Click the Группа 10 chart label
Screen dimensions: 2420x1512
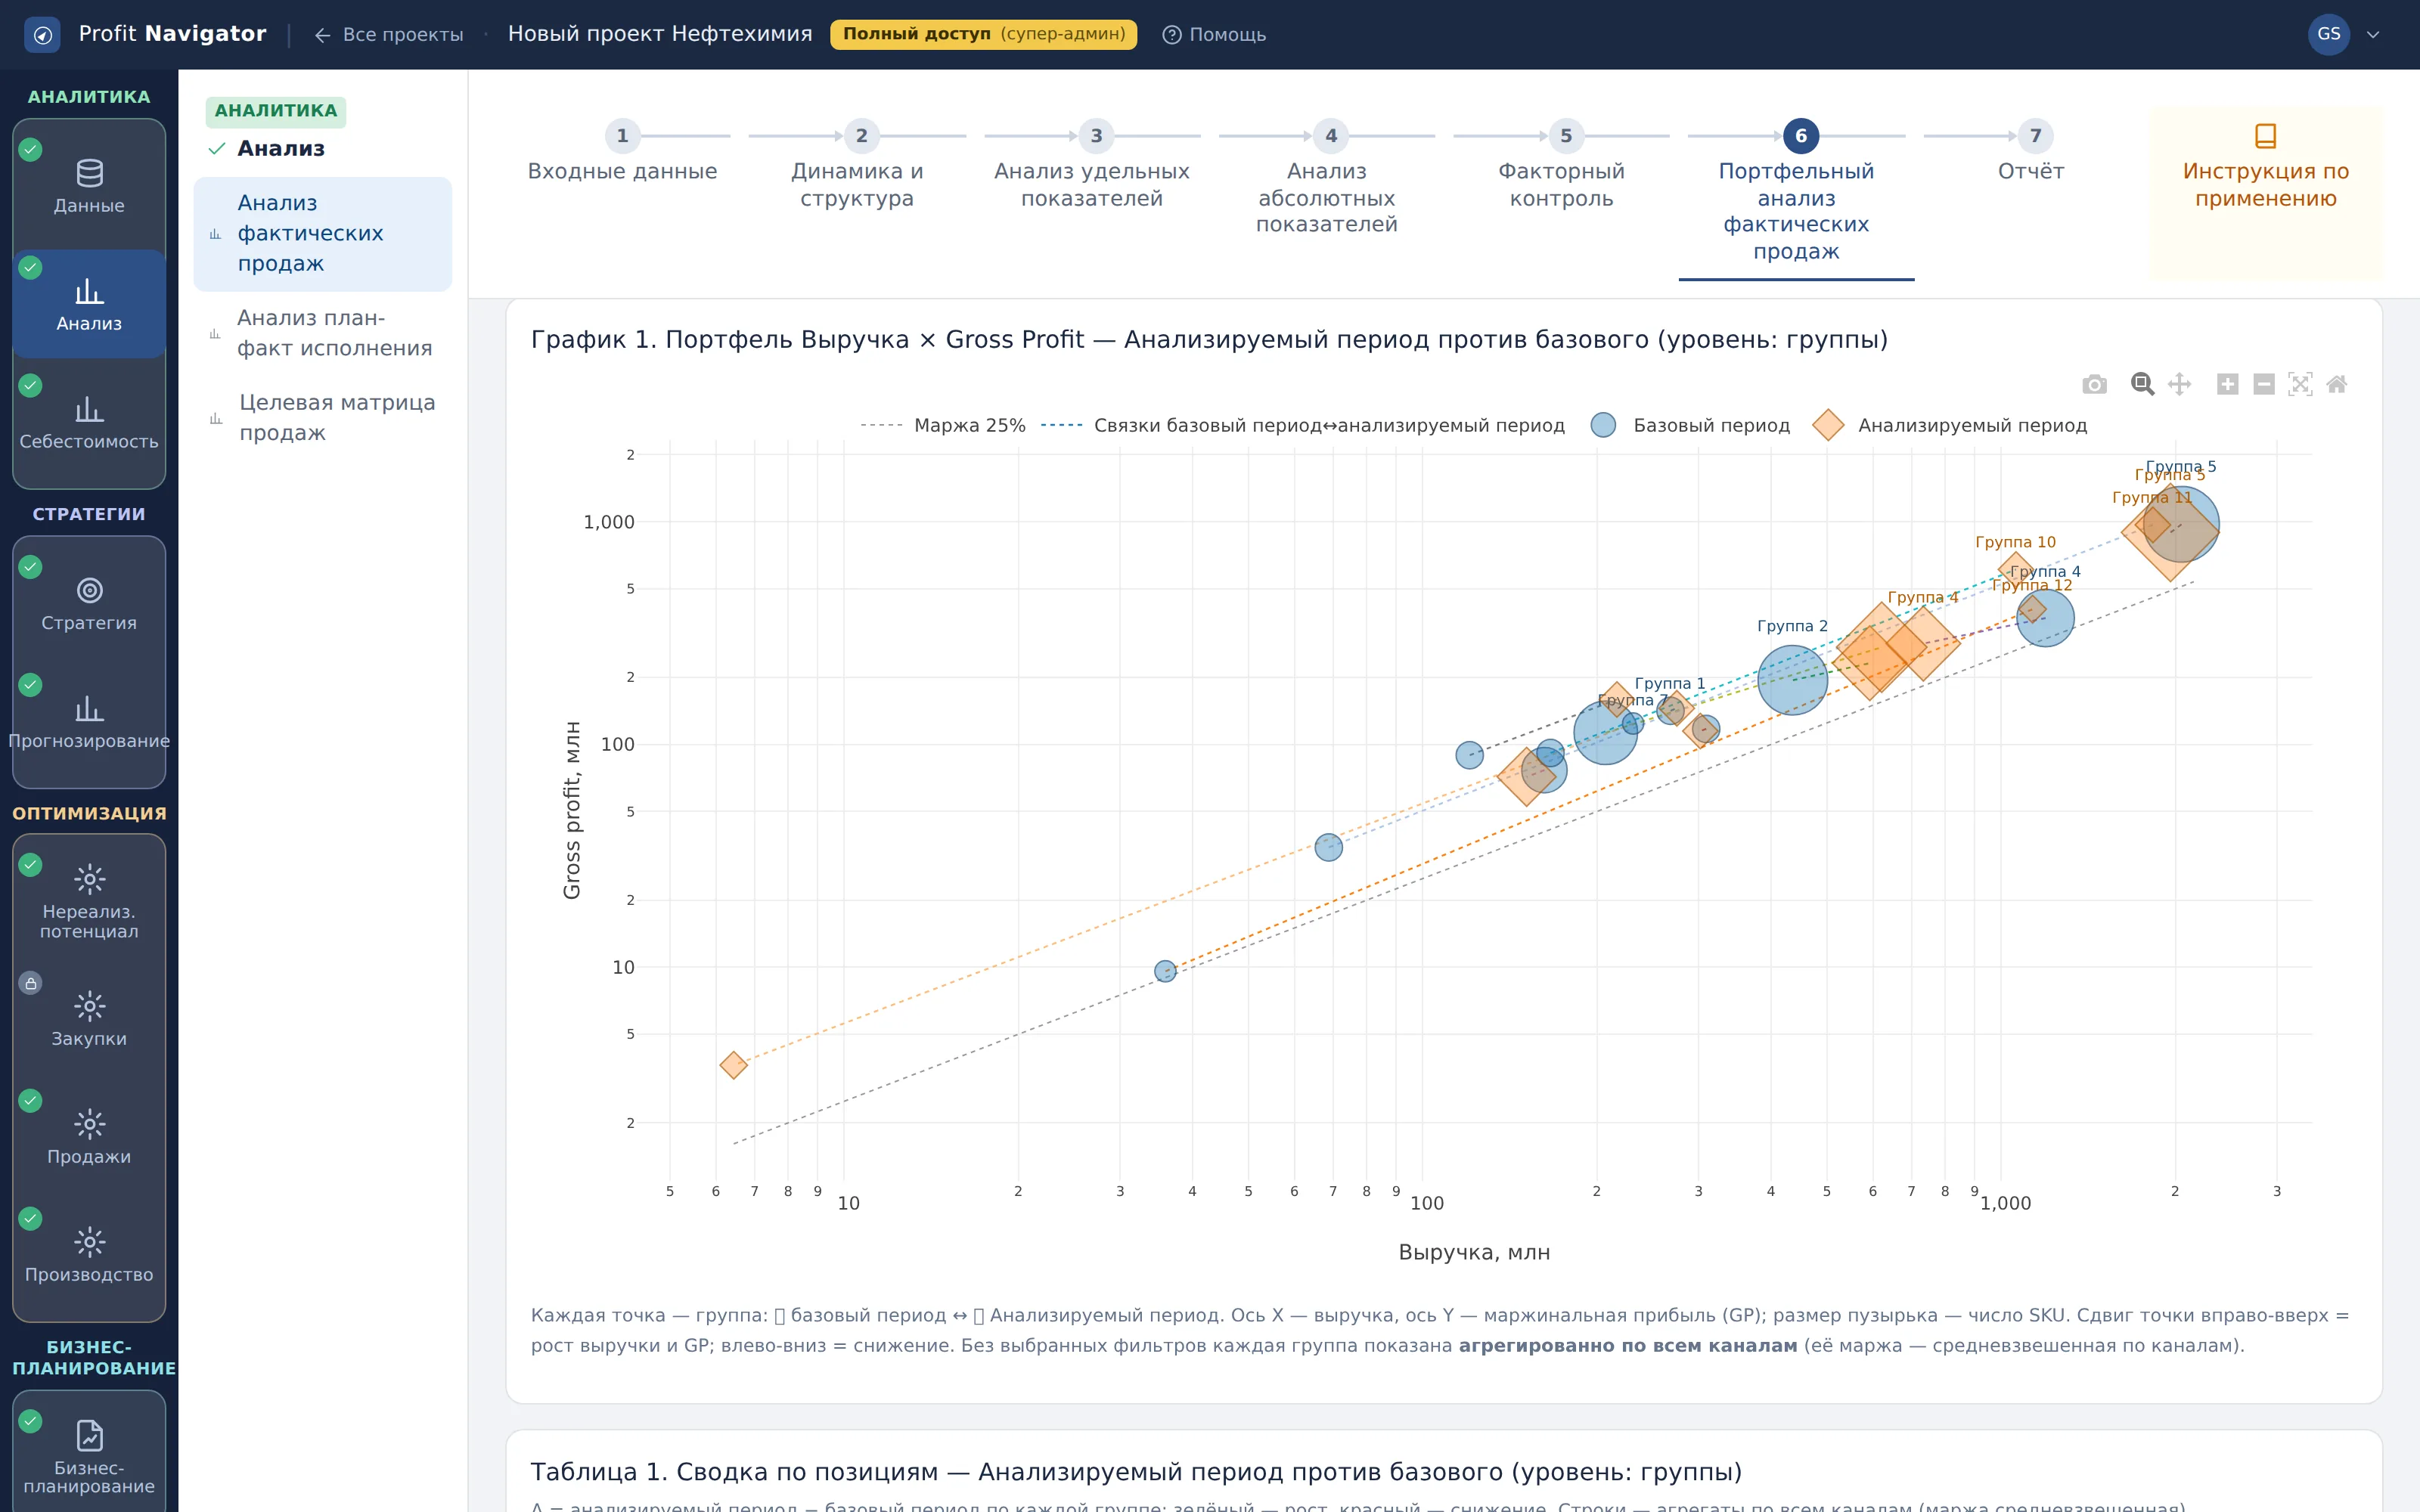pyautogui.click(x=2015, y=542)
